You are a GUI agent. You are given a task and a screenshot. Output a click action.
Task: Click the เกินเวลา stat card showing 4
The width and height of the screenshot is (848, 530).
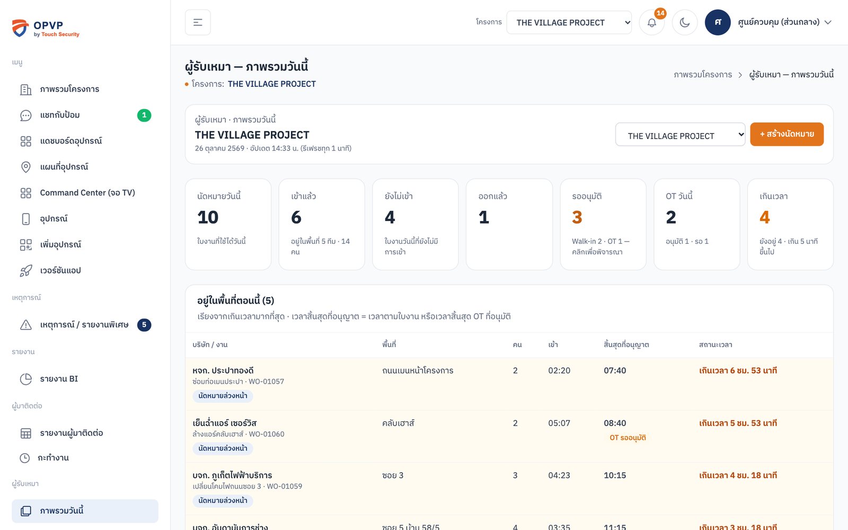click(790, 224)
